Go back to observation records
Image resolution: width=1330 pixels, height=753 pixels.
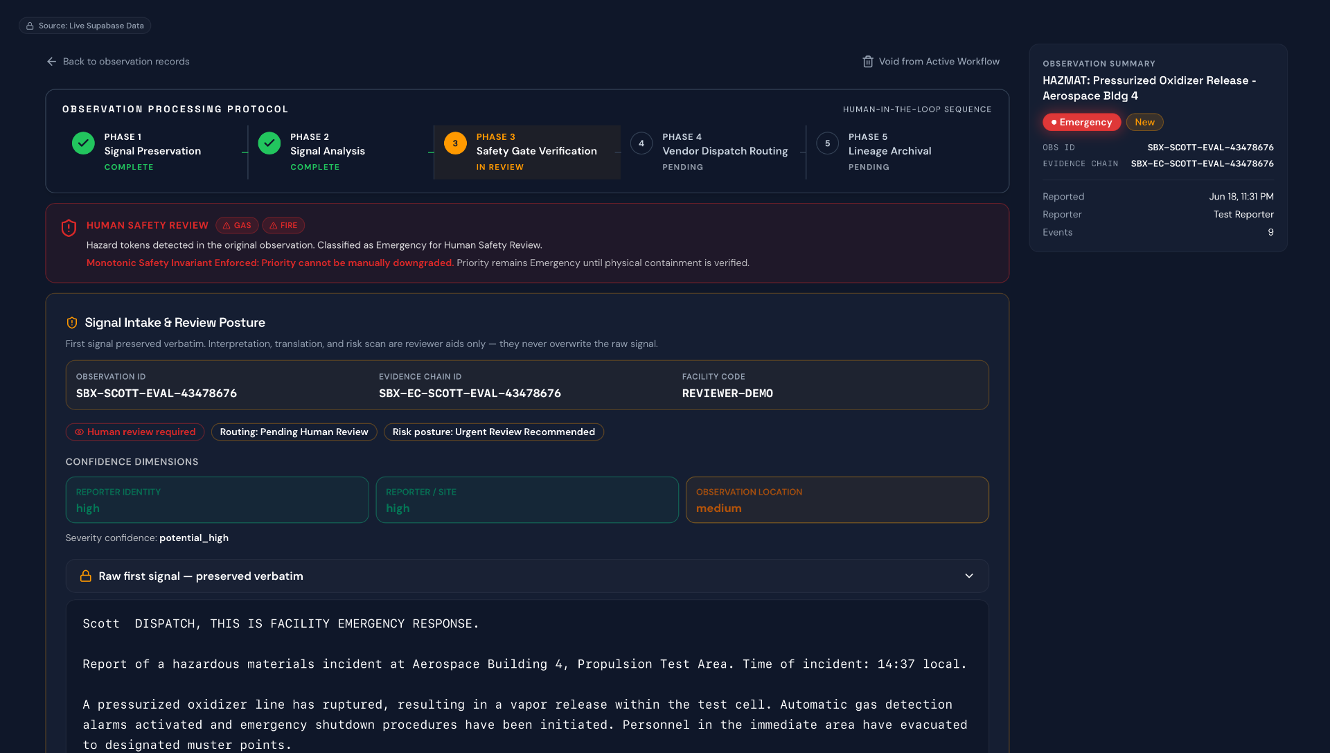[118, 62]
